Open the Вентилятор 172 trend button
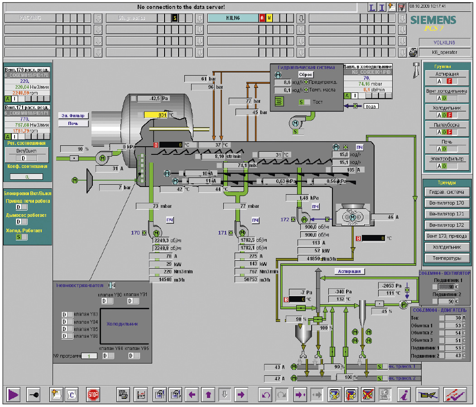The width and height of the screenshot is (476, 407). click(x=447, y=225)
